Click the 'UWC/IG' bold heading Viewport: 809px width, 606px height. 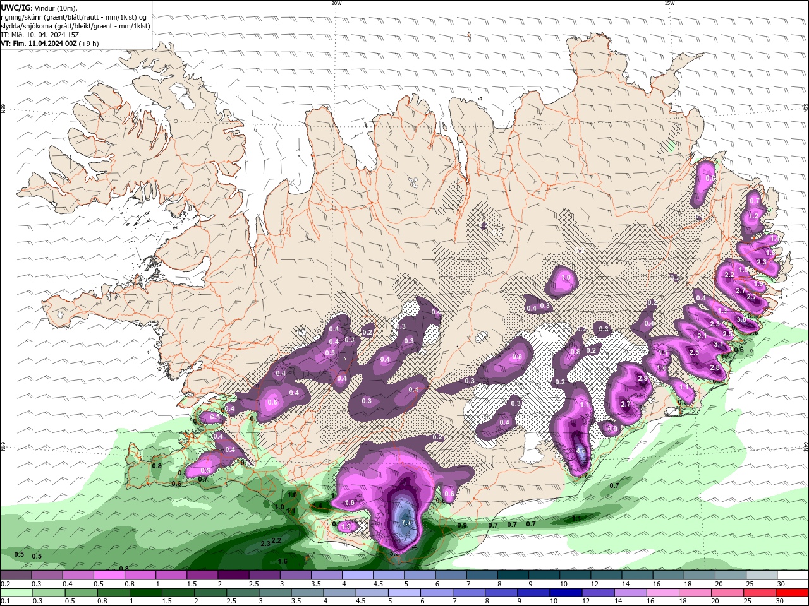pyautogui.click(x=15, y=8)
